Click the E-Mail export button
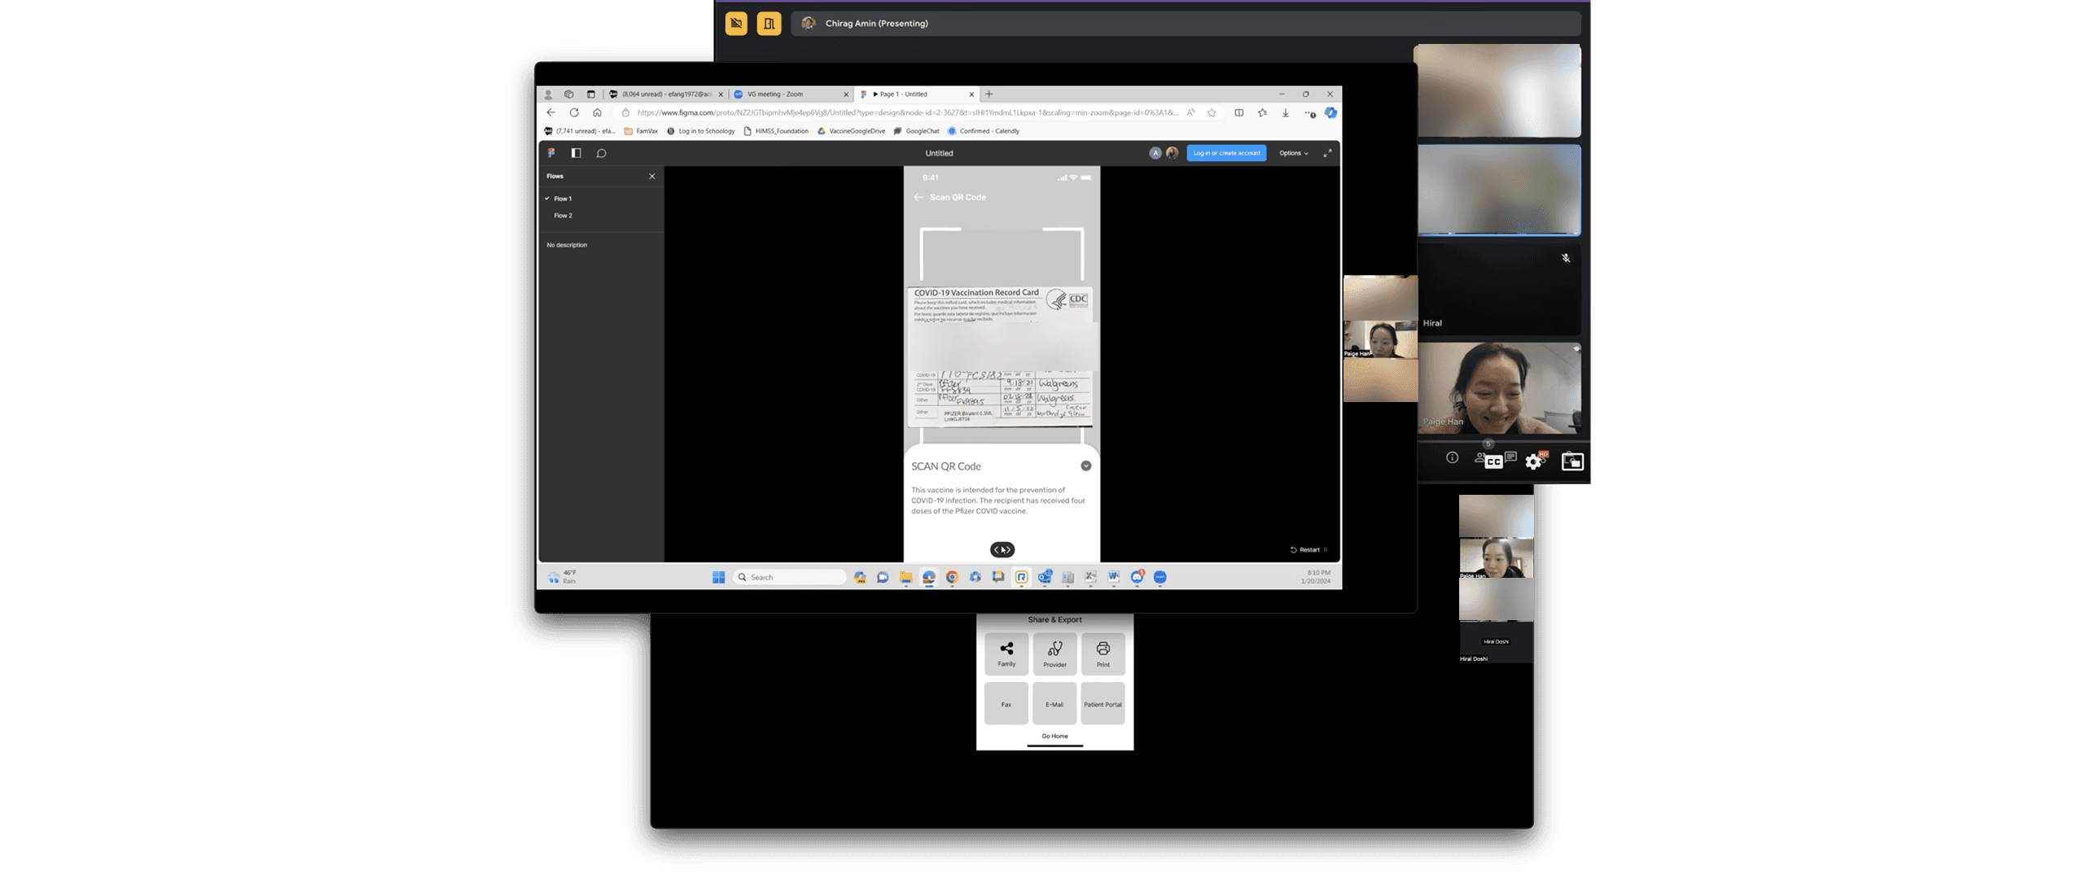This screenshot has height=874, width=2091. tap(1054, 704)
